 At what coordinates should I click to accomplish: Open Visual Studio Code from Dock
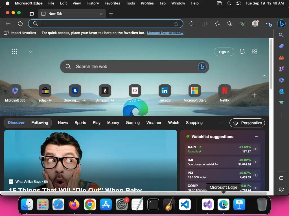tap(185, 204)
